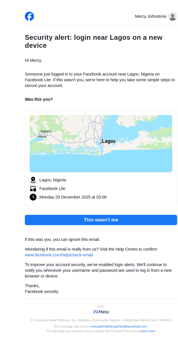Click the Agbara label on map
Screen dimensions: 178x347
(x=46, y=131)
